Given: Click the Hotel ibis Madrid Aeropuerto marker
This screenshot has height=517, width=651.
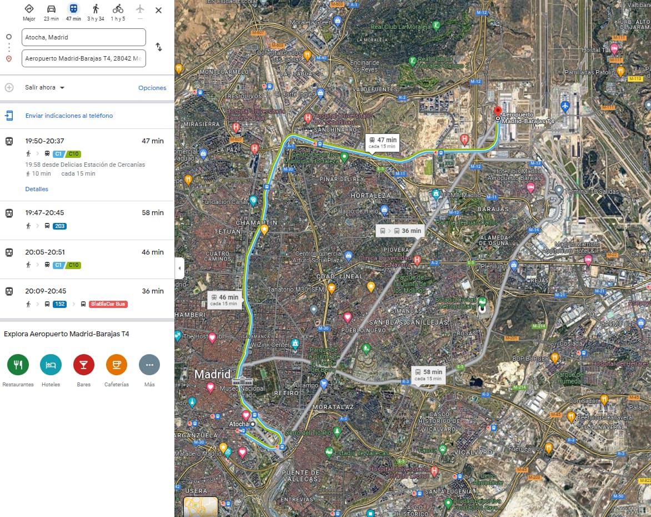Looking at the screenshot, I should pyautogui.click(x=530, y=187).
